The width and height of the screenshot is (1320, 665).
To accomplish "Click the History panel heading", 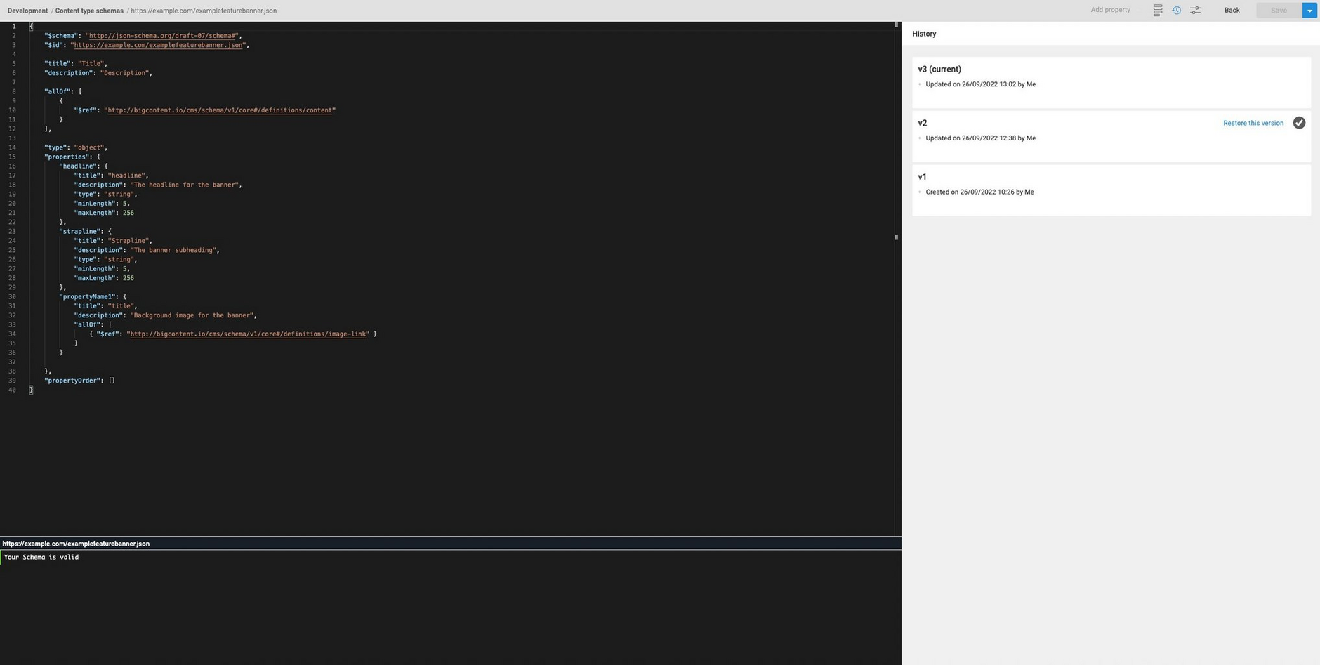I will pos(924,34).
